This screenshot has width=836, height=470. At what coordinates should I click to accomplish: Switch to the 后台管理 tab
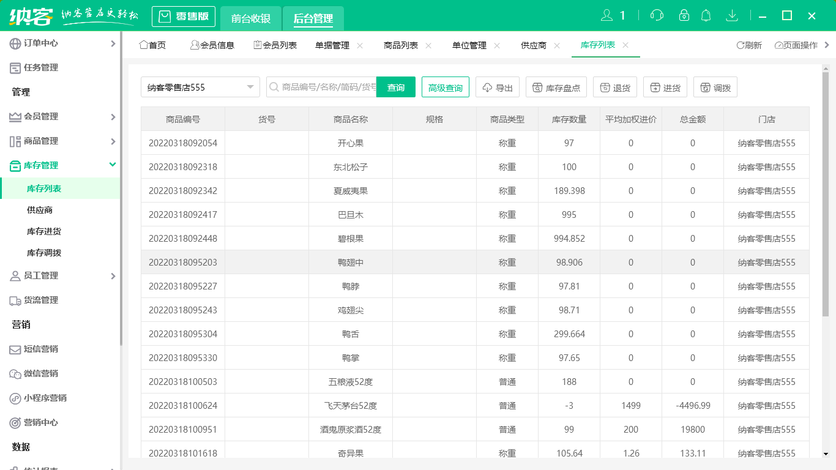pos(313,18)
